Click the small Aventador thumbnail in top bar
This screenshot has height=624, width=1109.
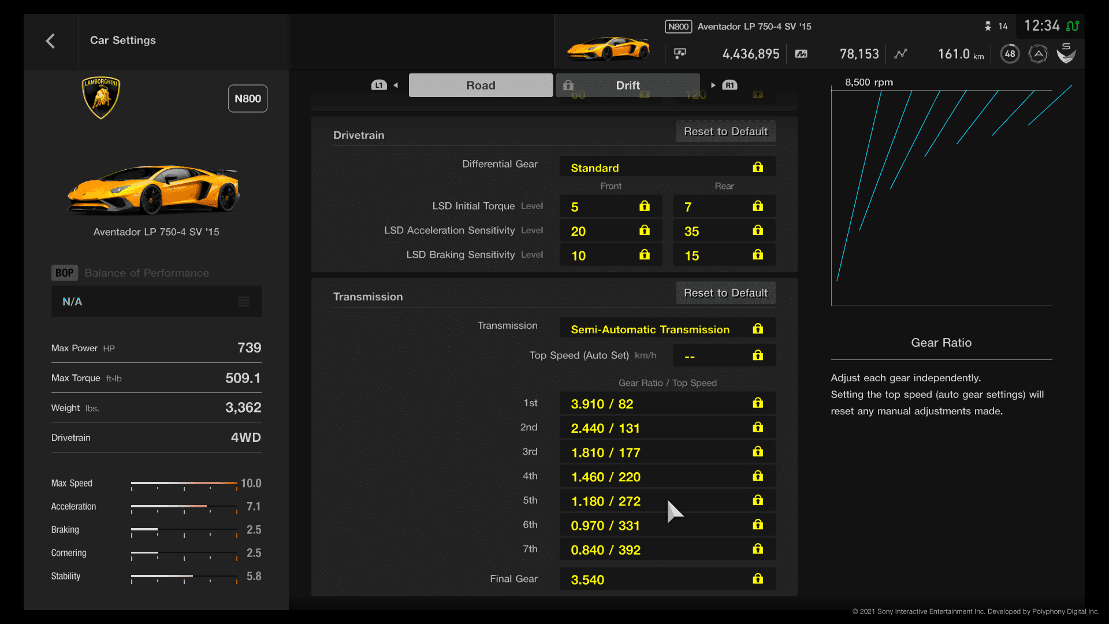[x=608, y=49]
